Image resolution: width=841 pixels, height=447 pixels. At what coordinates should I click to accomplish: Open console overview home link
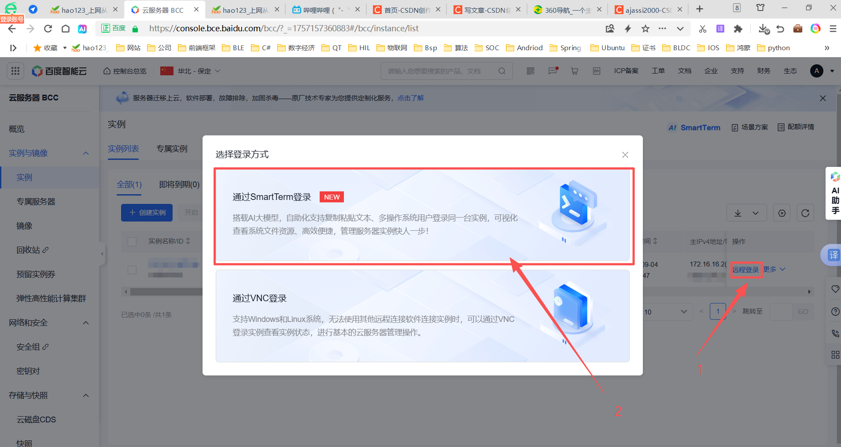(125, 71)
